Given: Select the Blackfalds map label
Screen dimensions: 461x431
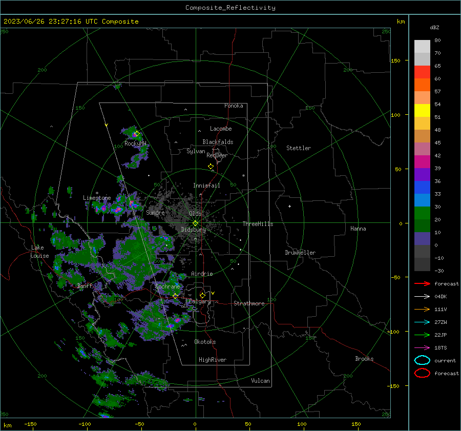Looking at the screenshot, I should (218, 142).
